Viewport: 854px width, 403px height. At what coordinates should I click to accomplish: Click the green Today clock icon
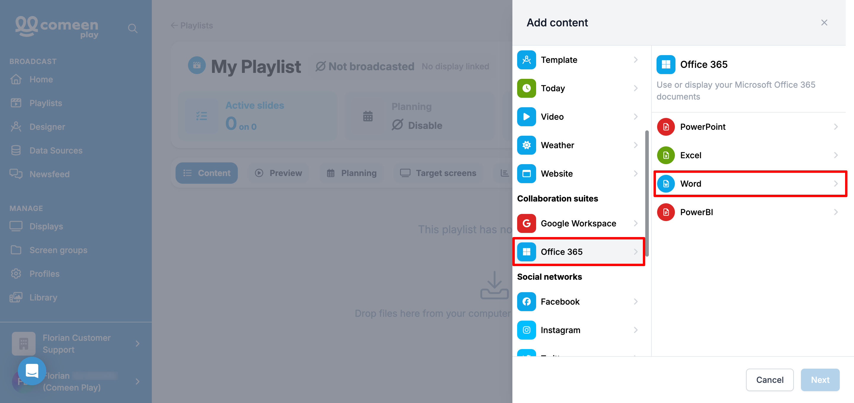click(526, 88)
